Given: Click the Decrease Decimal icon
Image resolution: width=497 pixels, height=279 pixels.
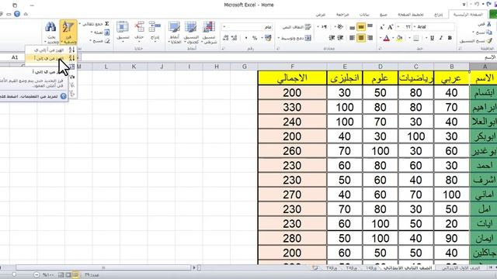Looking at the screenshot, I should (x=226, y=38).
